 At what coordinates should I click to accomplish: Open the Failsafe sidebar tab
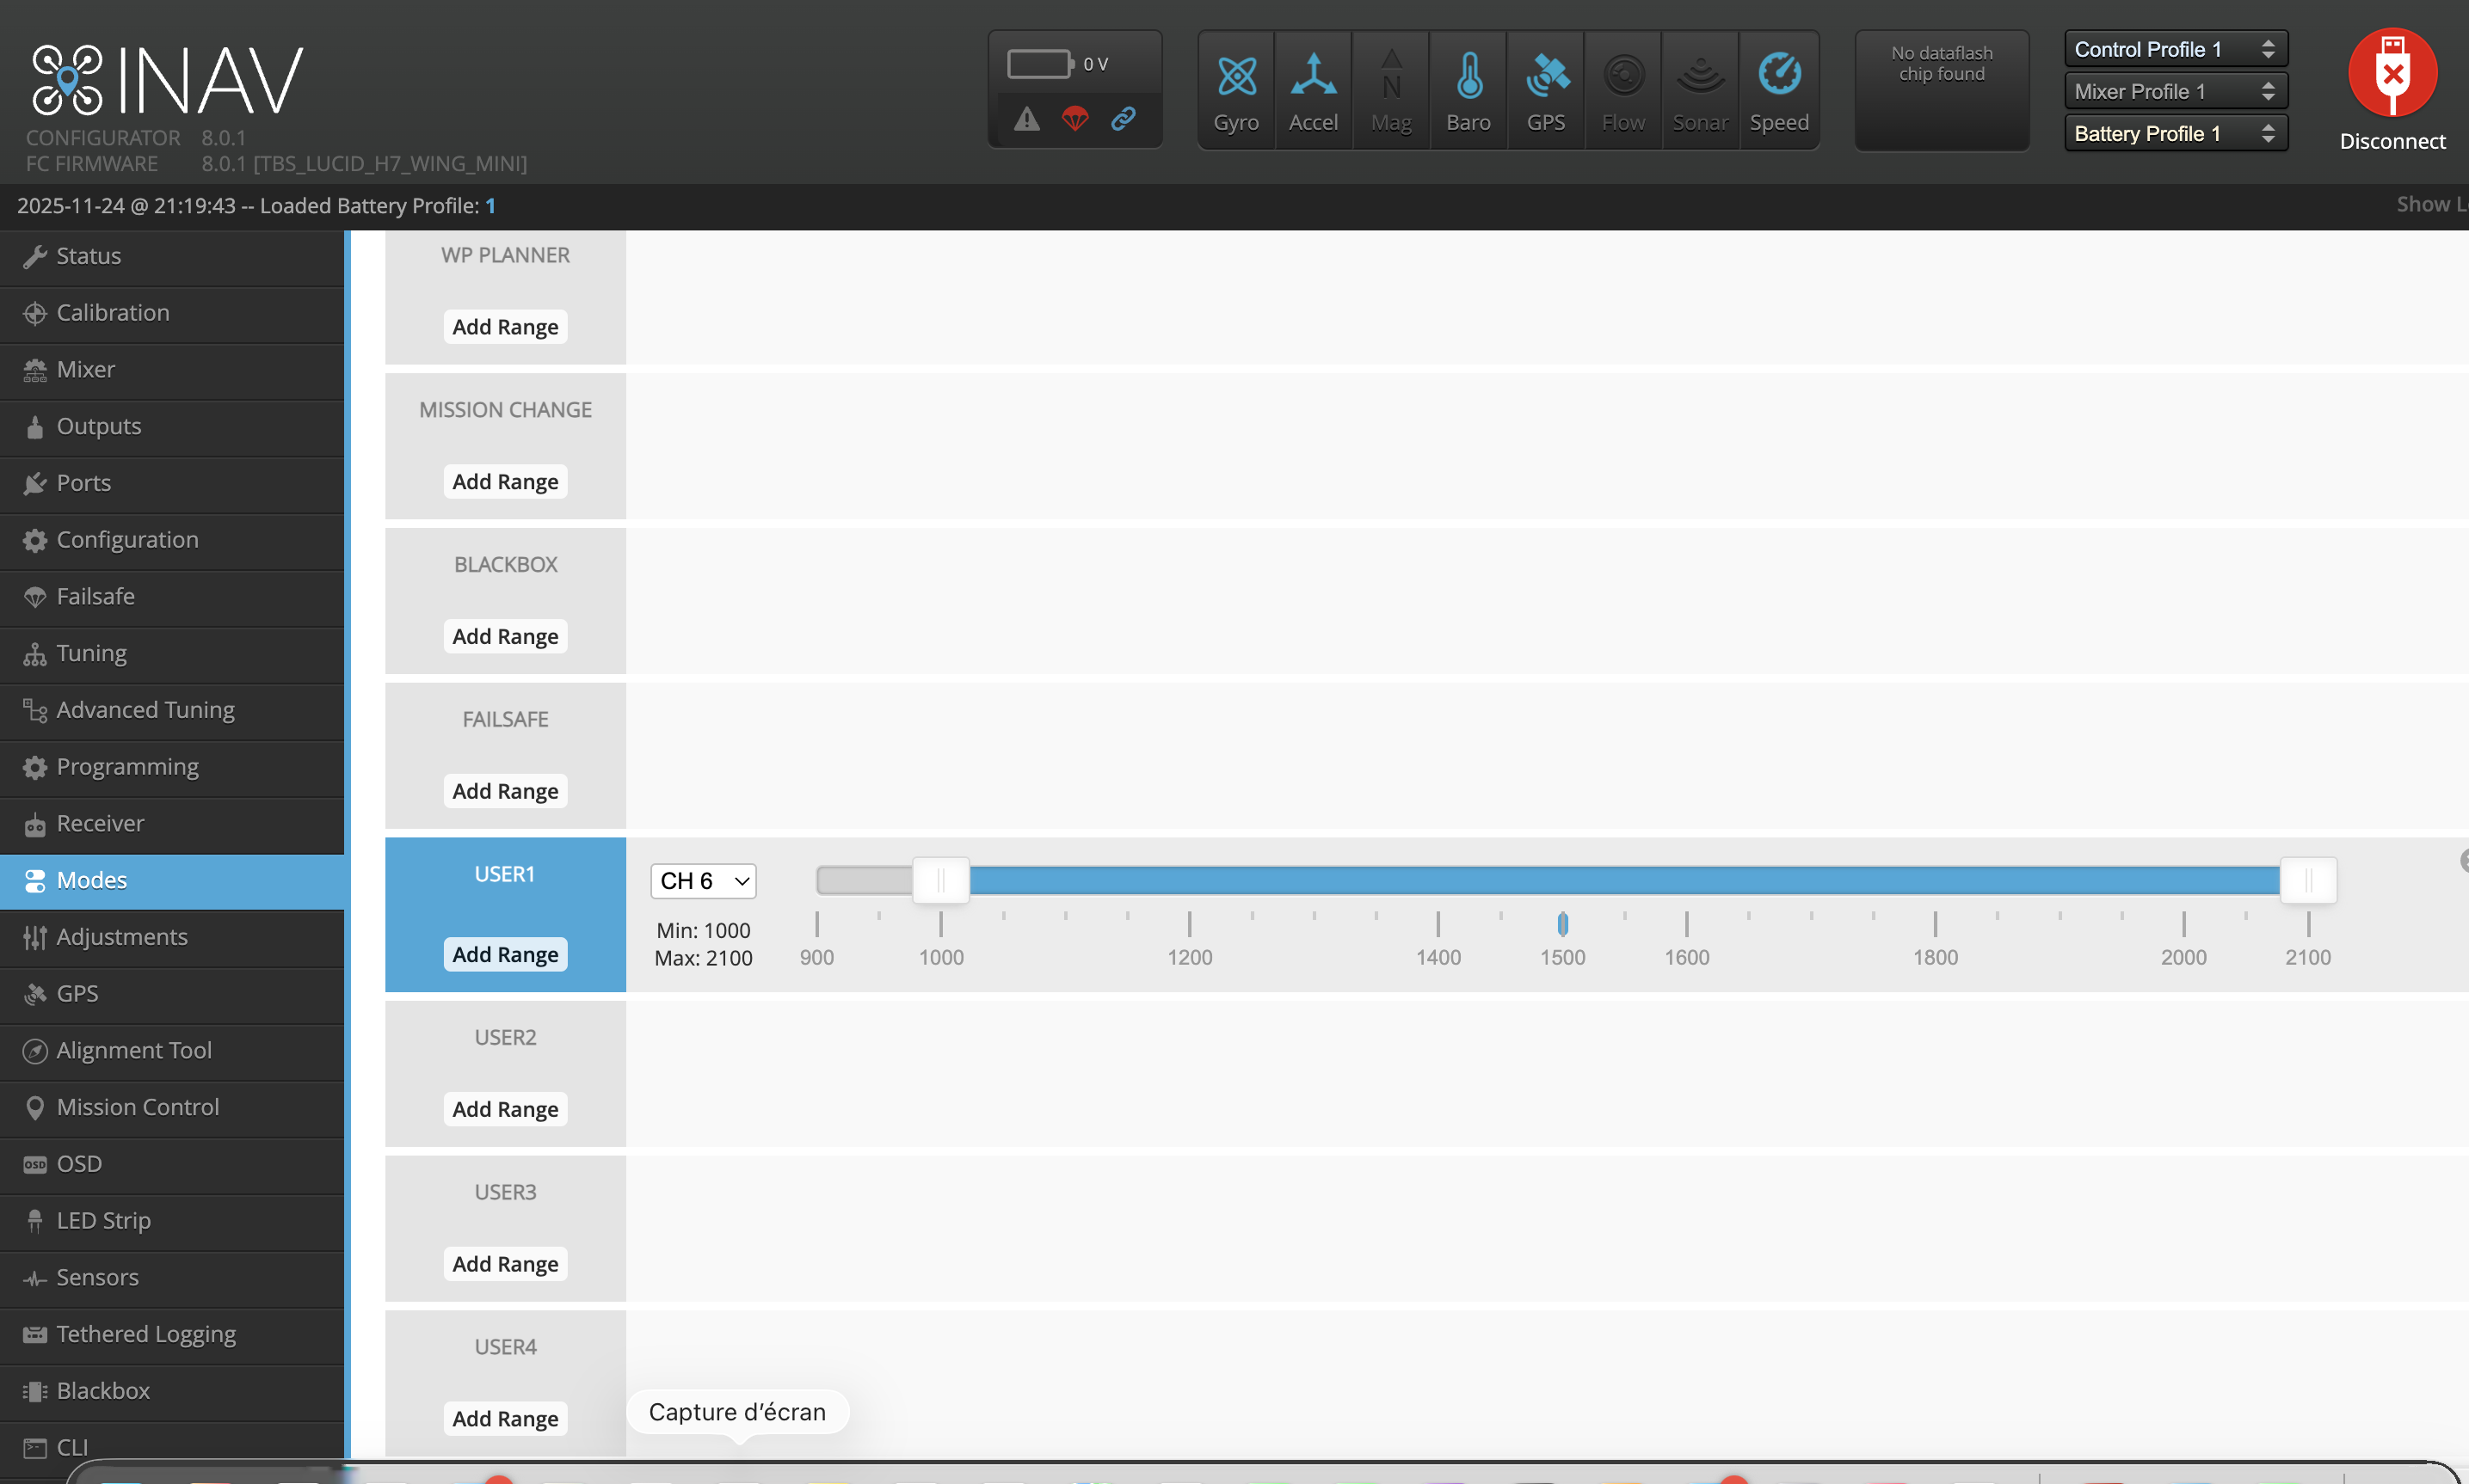point(95,596)
